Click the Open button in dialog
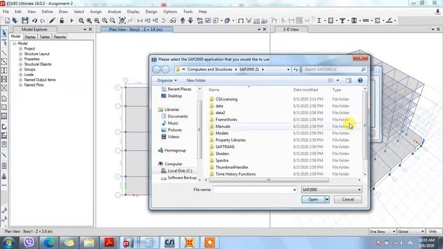This screenshot has height=249, width=443. (x=313, y=199)
